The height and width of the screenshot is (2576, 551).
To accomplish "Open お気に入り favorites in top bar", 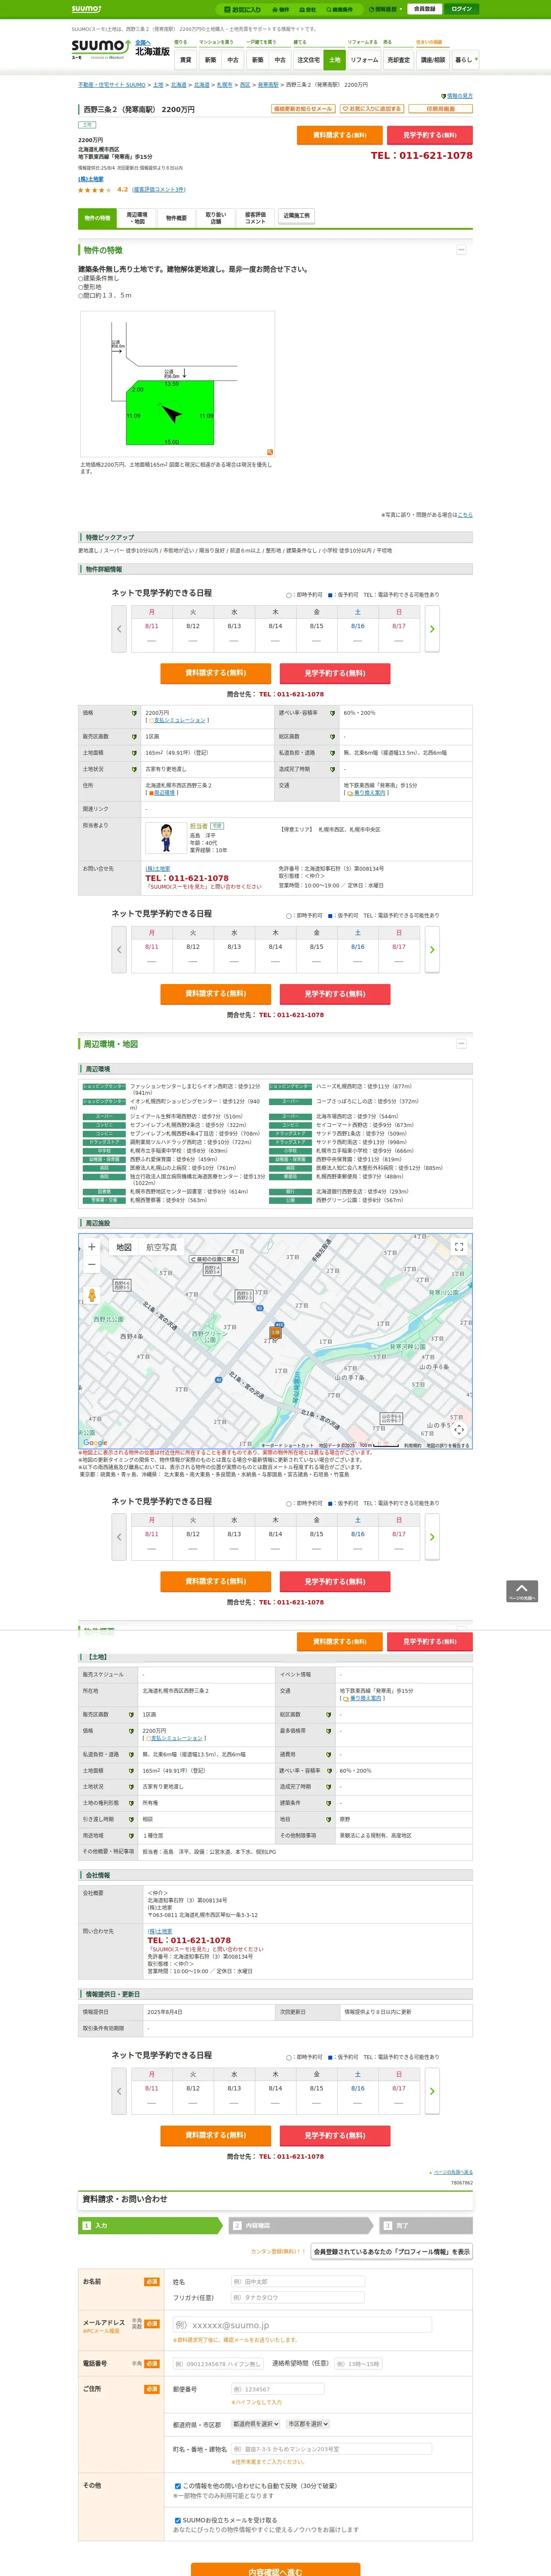I will tap(243, 9).
